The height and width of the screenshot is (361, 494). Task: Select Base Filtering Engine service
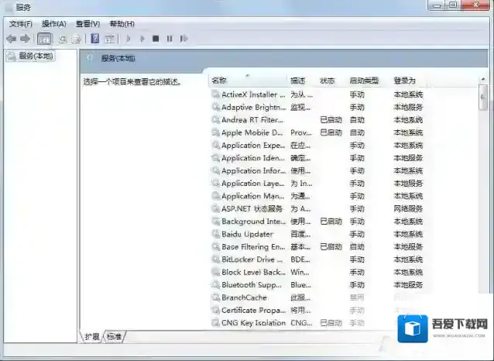coord(317,247)
